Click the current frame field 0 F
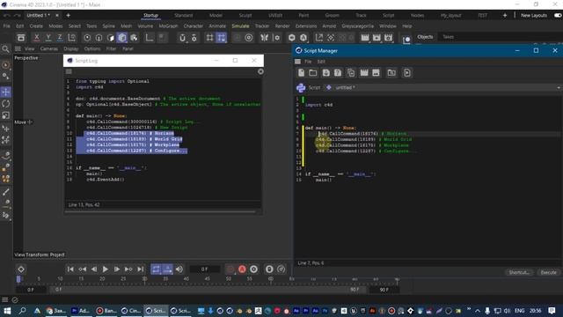Image resolution: width=563 pixels, height=317 pixels. (x=205, y=269)
